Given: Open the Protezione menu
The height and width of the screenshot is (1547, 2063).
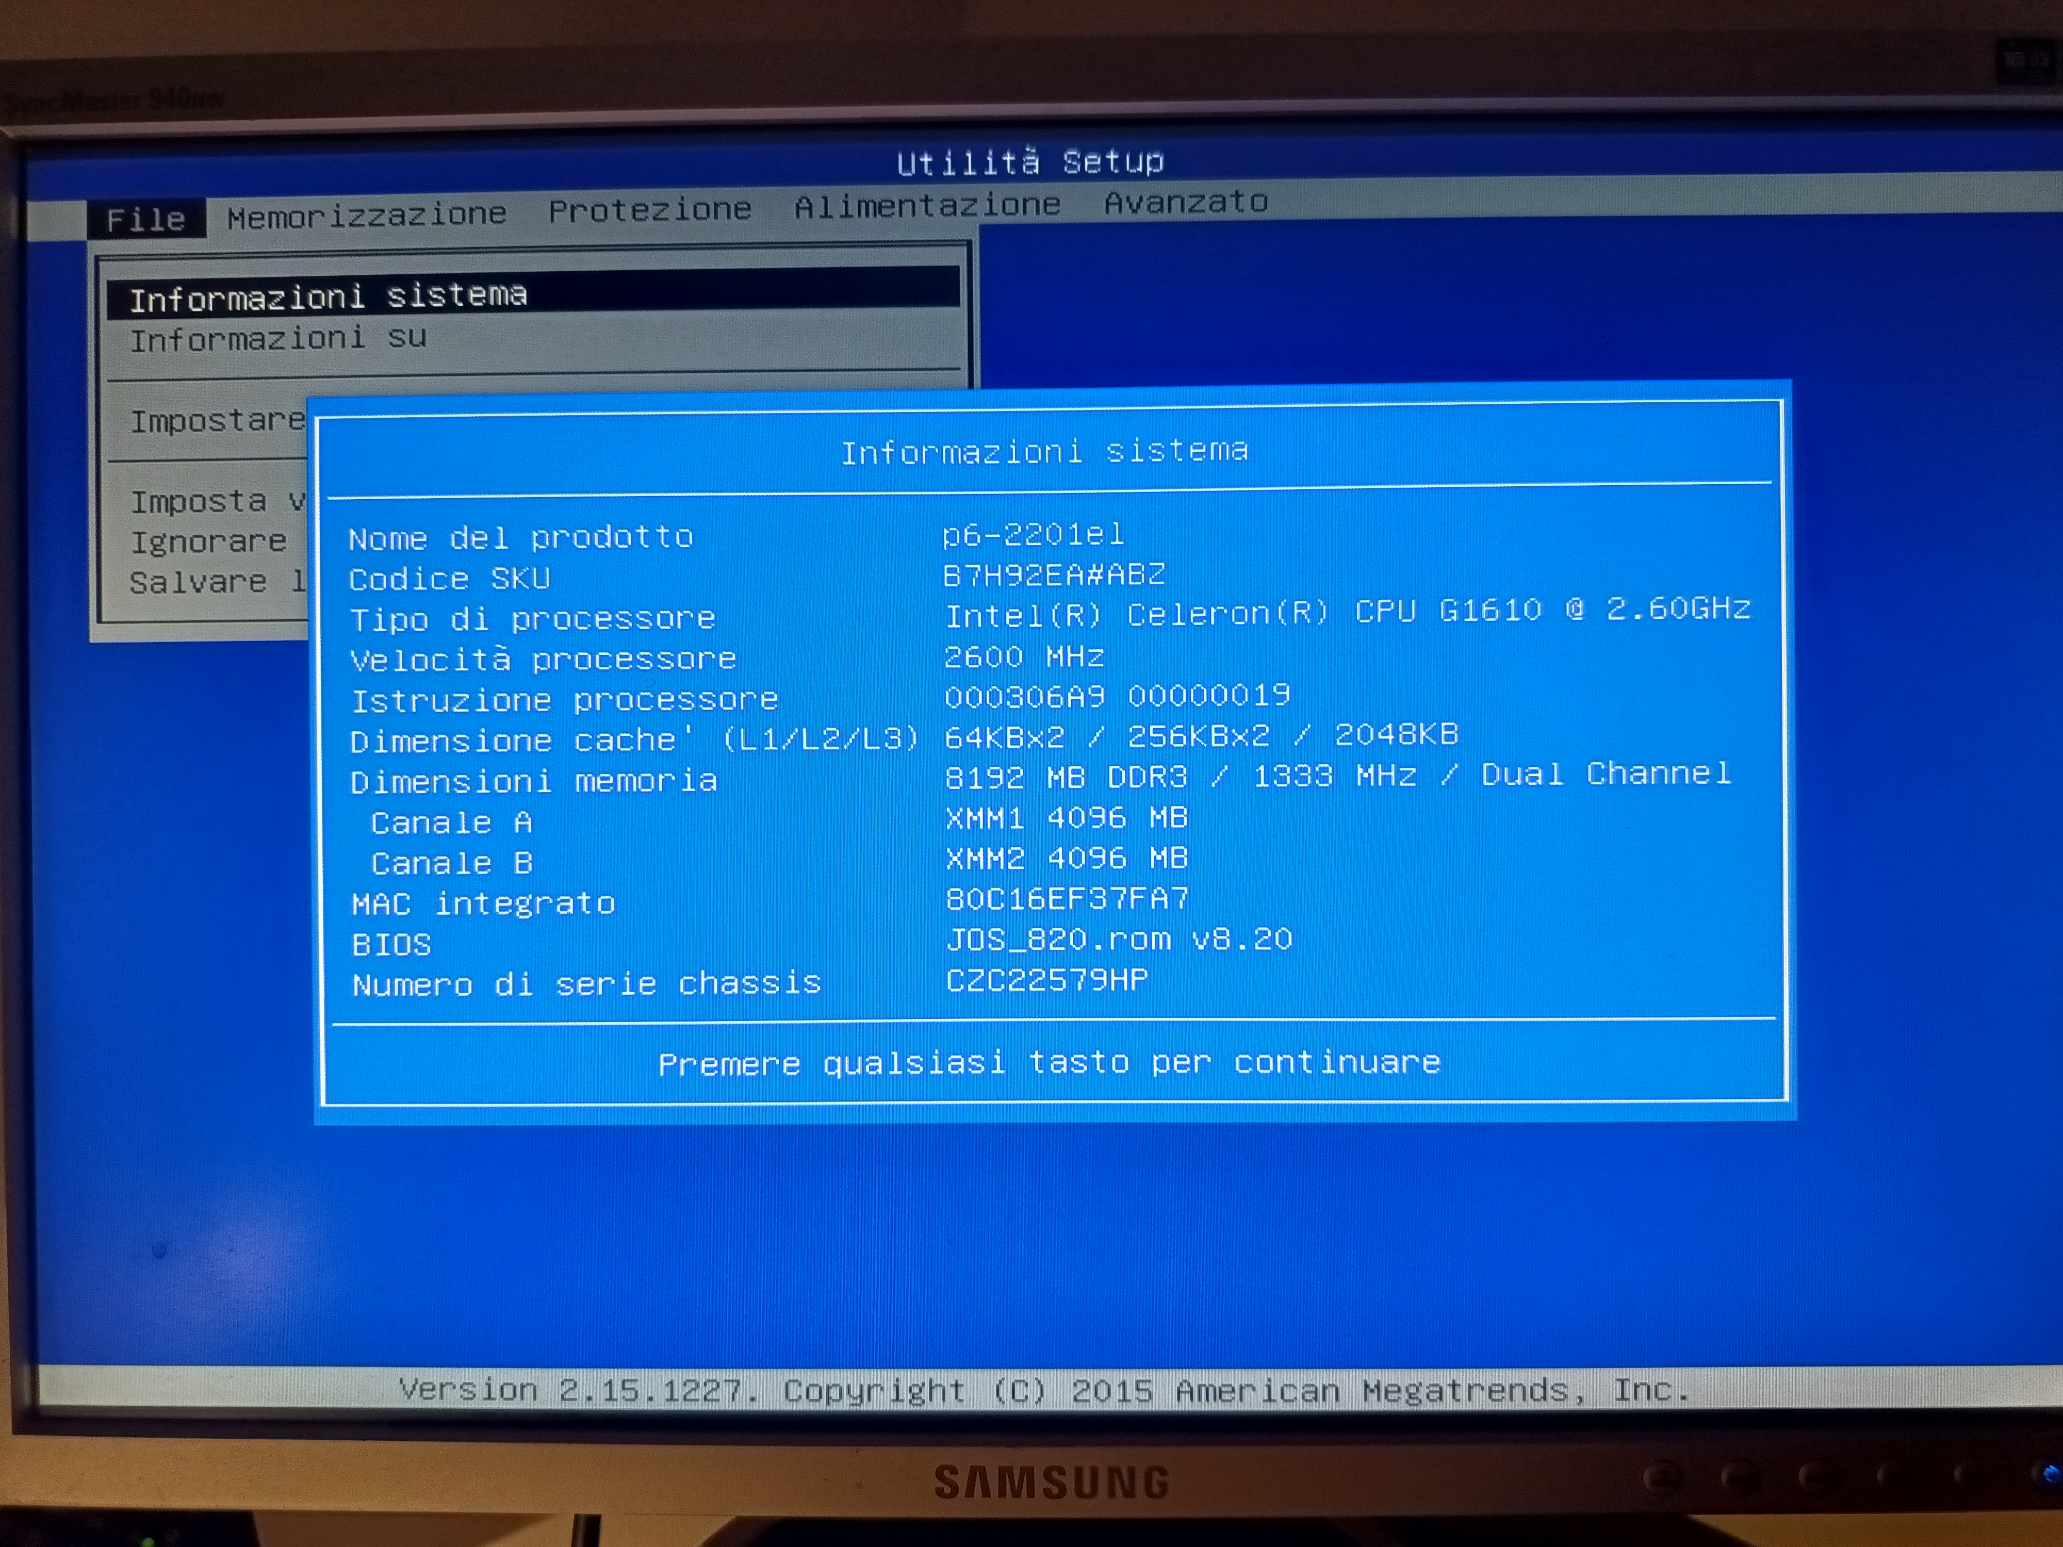Looking at the screenshot, I should click(x=650, y=210).
